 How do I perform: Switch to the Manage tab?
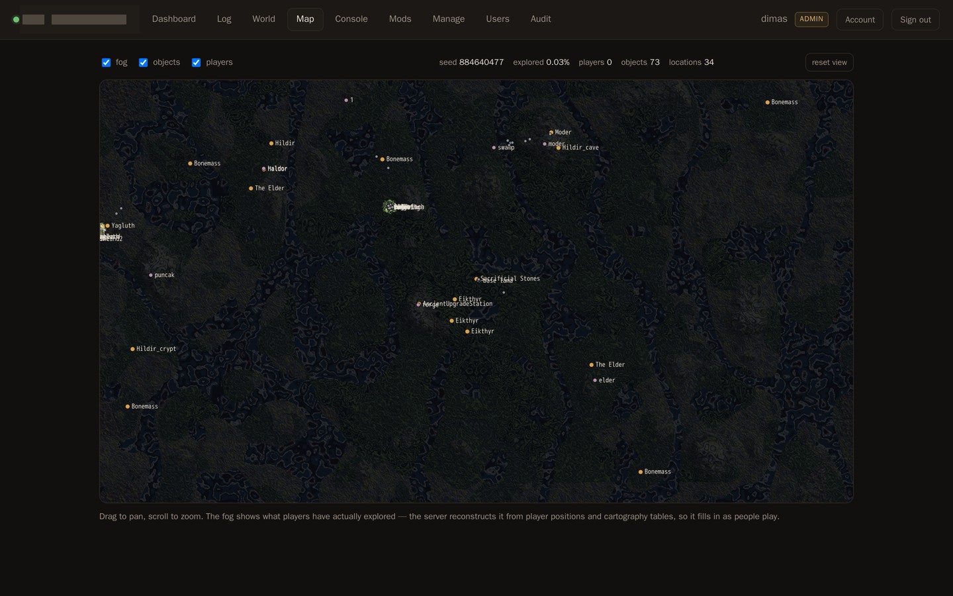pyautogui.click(x=449, y=19)
